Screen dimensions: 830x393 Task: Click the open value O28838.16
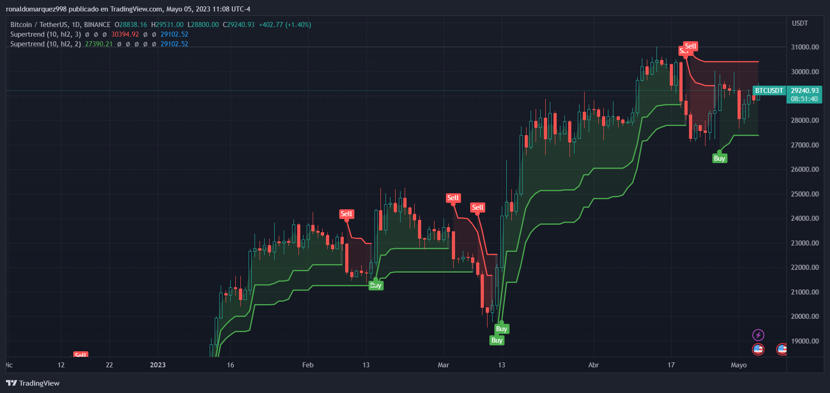point(131,25)
